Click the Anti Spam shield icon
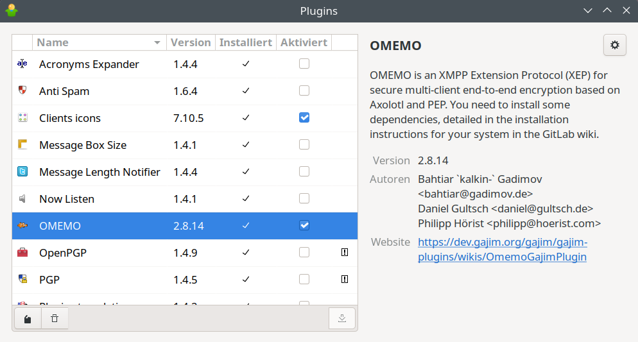The width and height of the screenshot is (638, 342). click(23, 90)
